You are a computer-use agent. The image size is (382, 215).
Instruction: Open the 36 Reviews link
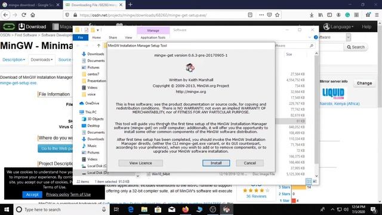pyautogui.click(x=256, y=196)
